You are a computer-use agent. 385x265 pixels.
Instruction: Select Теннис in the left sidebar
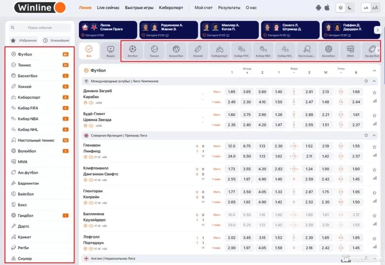pos(40,65)
